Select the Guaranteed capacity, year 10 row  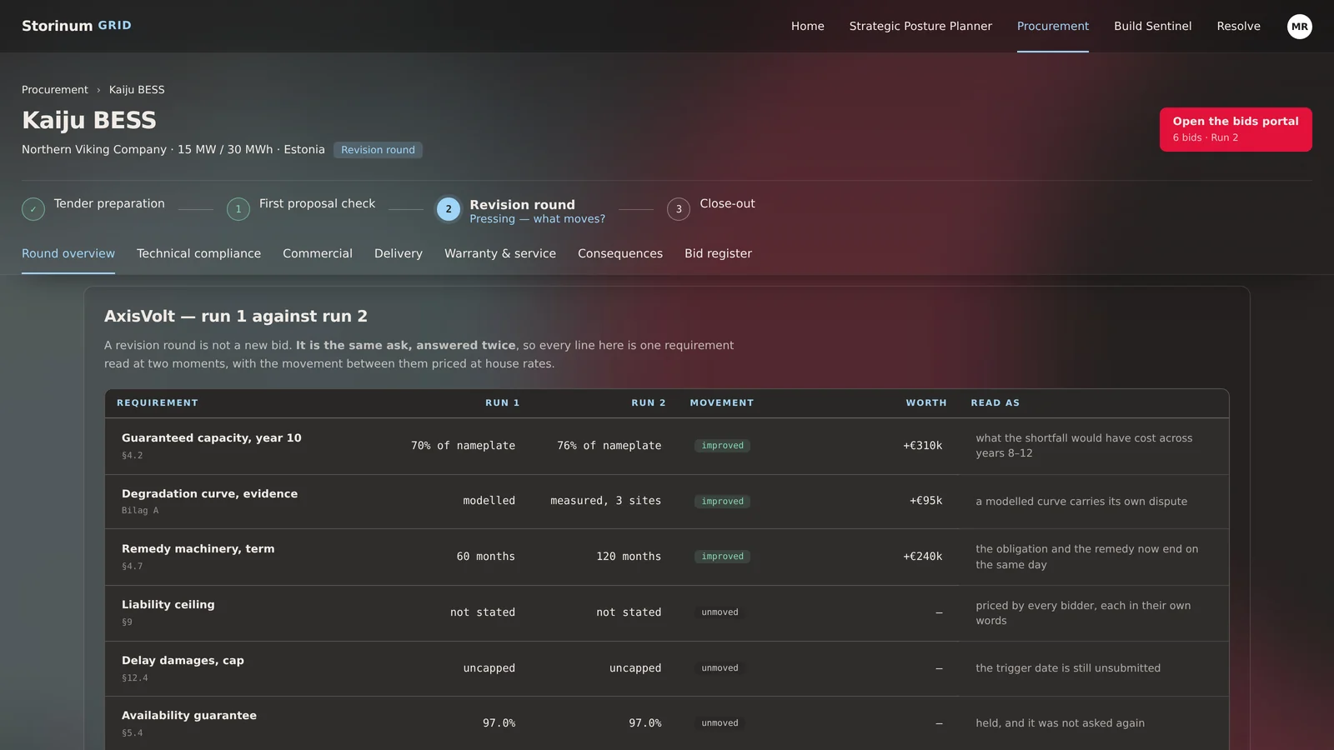coord(667,446)
